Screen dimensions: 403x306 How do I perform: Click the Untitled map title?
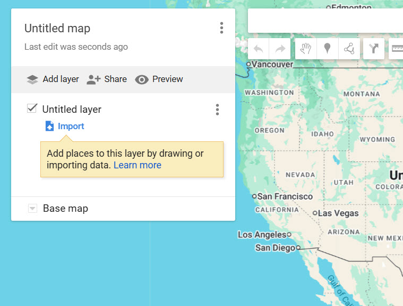click(57, 28)
